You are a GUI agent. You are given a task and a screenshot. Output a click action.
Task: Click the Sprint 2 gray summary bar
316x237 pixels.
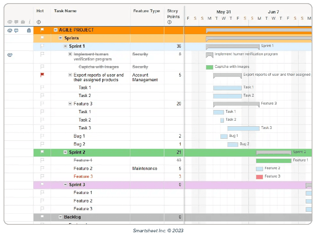click(x=273, y=153)
